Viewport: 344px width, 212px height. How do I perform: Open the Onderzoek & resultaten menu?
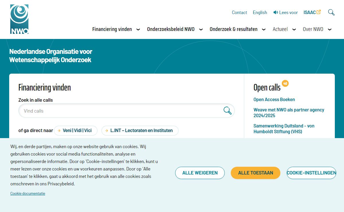coord(234,29)
